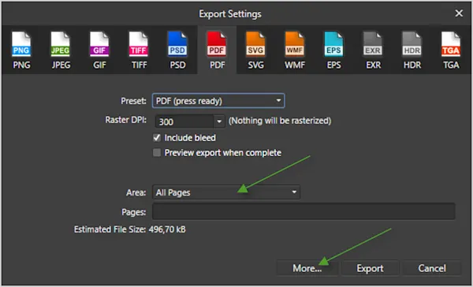Open the Preset dropdown
473x287 pixels.
click(218, 101)
